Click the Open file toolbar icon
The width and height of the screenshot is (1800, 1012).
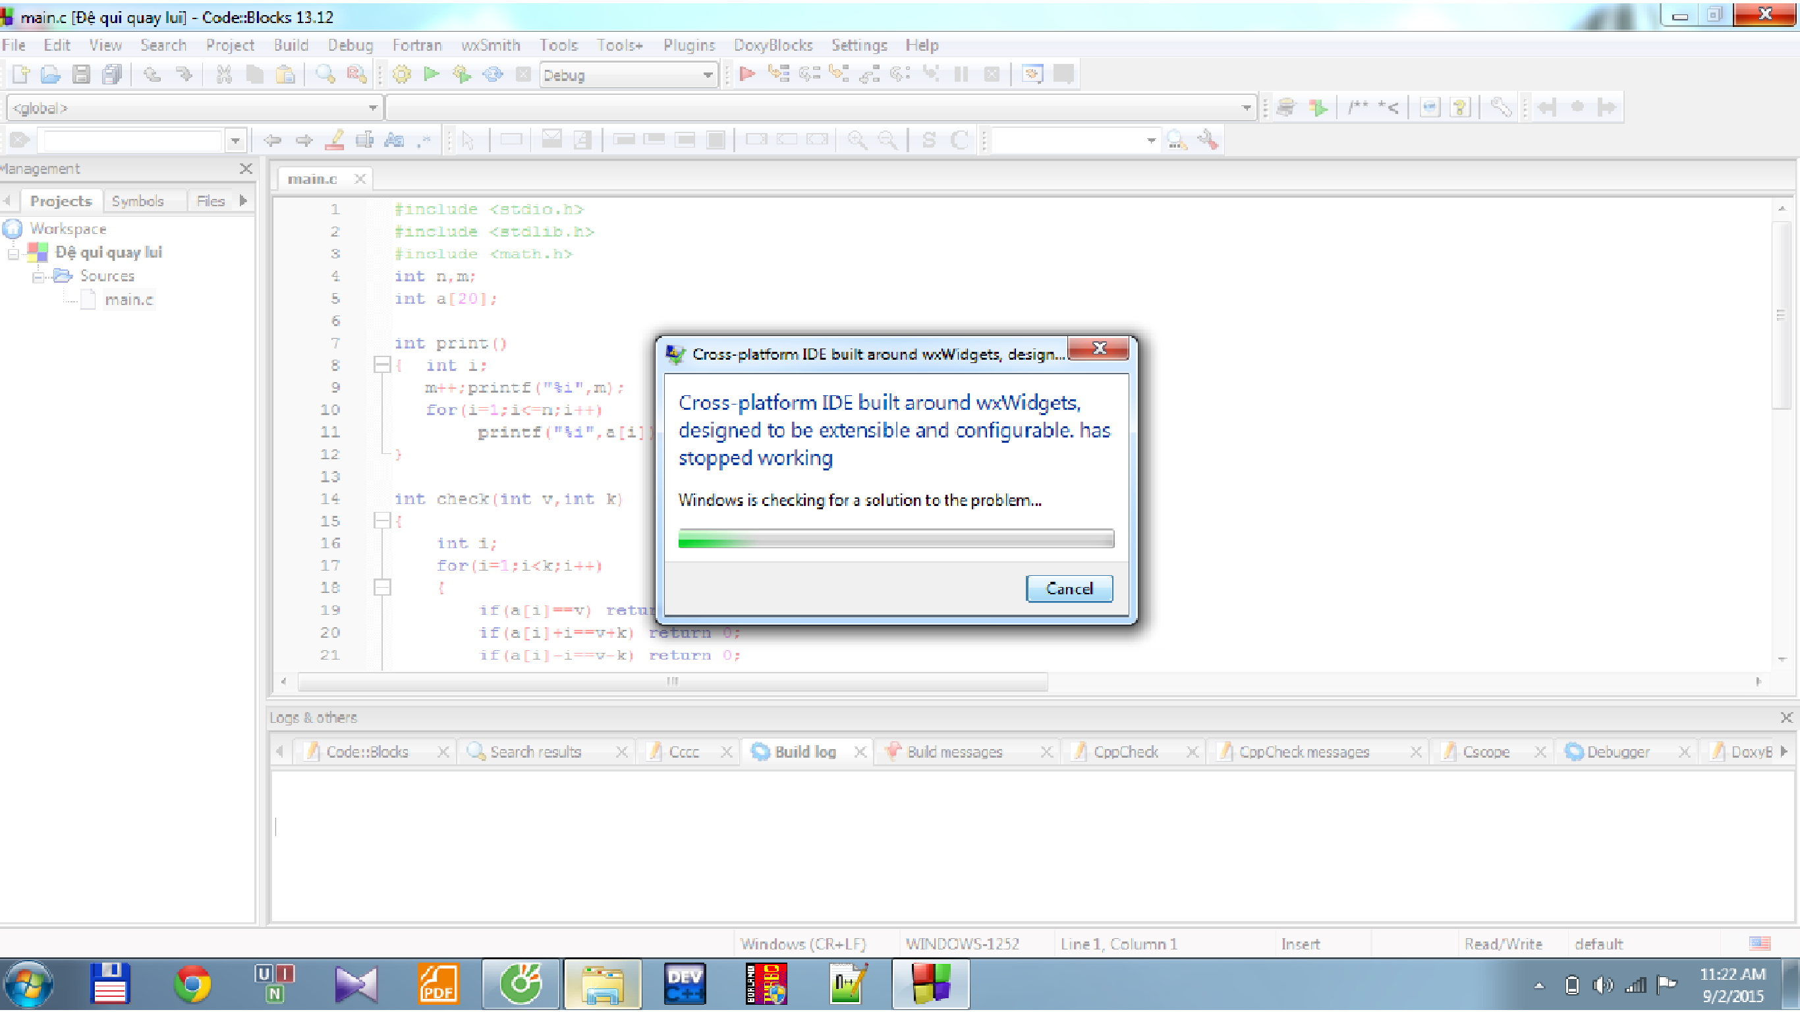(x=50, y=75)
